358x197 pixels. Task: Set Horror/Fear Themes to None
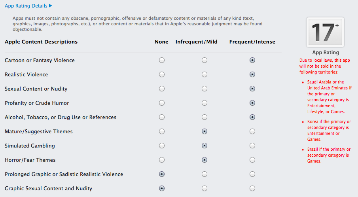[x=162, y=160]
